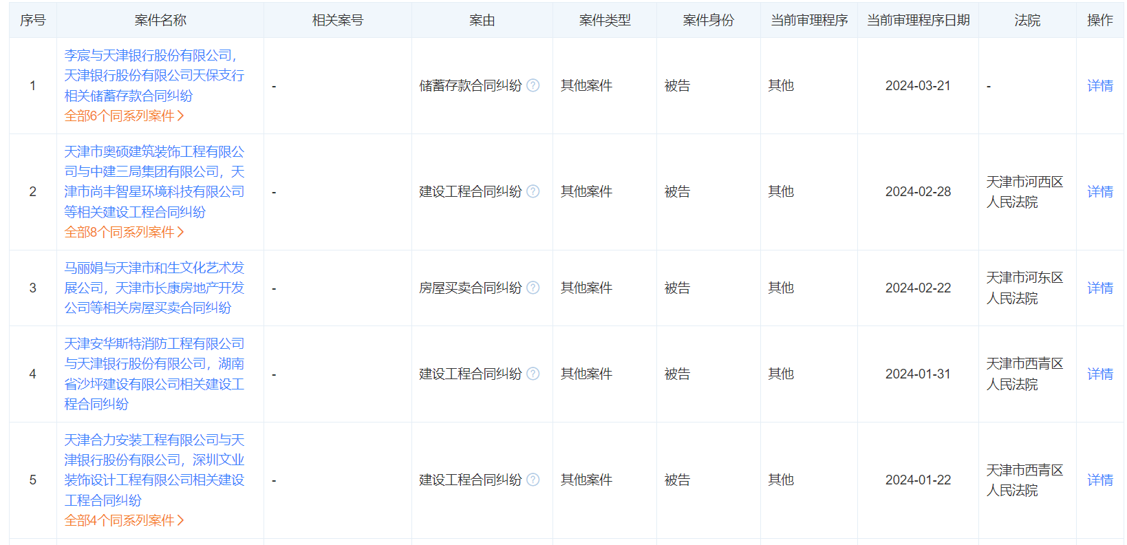Open details for case row 3
This screenshot has width=1127, height=545.
(1100, 288)
